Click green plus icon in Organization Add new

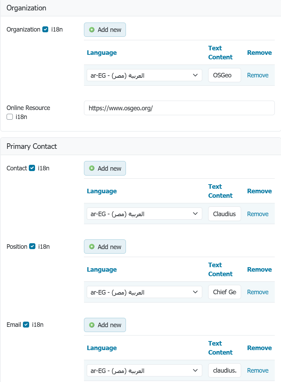coord(92,30)
